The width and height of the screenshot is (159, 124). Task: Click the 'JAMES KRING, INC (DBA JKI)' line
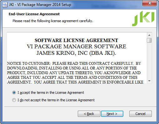coord(76,53)
